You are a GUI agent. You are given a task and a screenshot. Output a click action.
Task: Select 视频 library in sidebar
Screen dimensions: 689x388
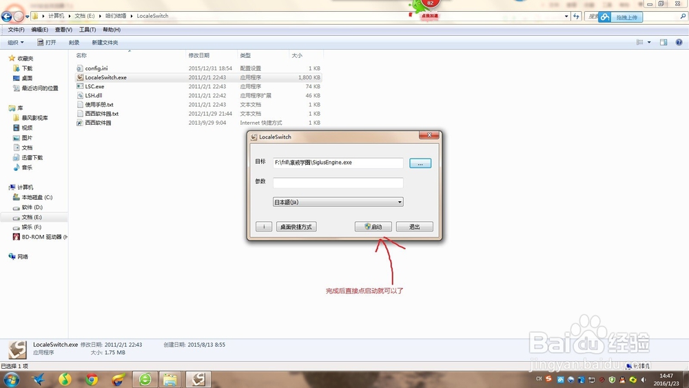coord(27,128)
